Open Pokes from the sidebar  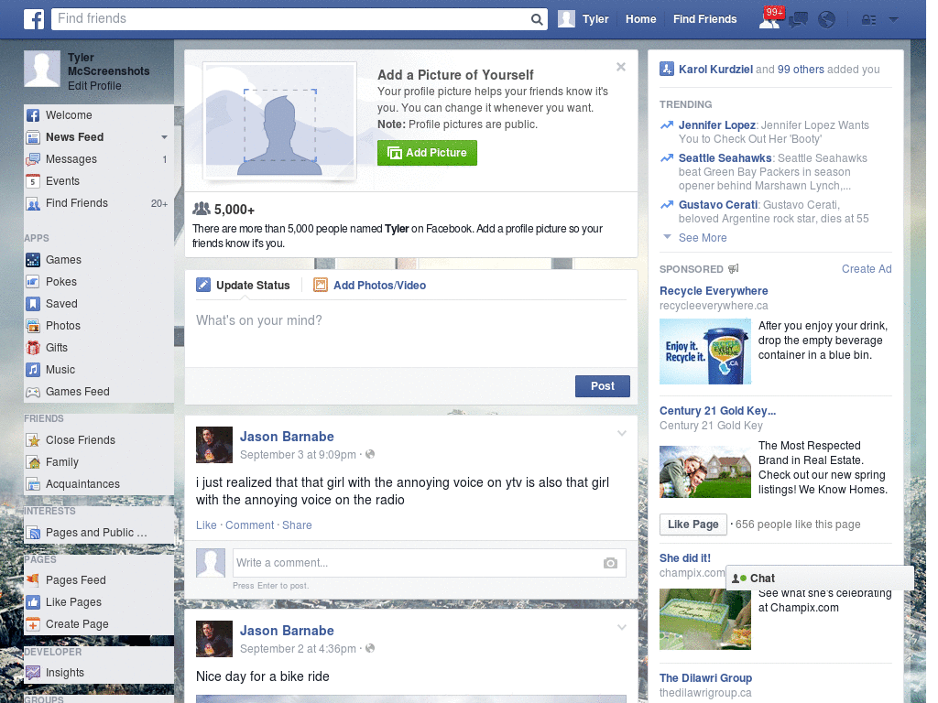tap(63, 281)
